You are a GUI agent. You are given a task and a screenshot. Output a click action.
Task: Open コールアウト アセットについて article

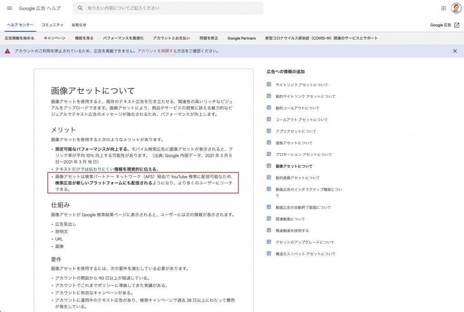tap(302, 120)
